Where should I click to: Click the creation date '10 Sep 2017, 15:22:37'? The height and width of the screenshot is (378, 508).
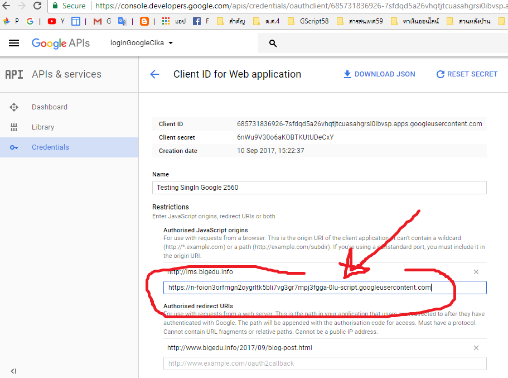(x=270, y=151)
